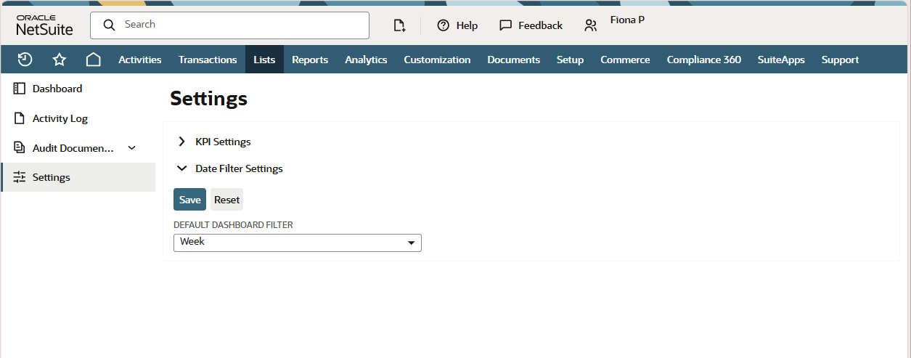Click the Settings page heading
Viewport: 911px width, 358px height.
click(x=208, y=99)
